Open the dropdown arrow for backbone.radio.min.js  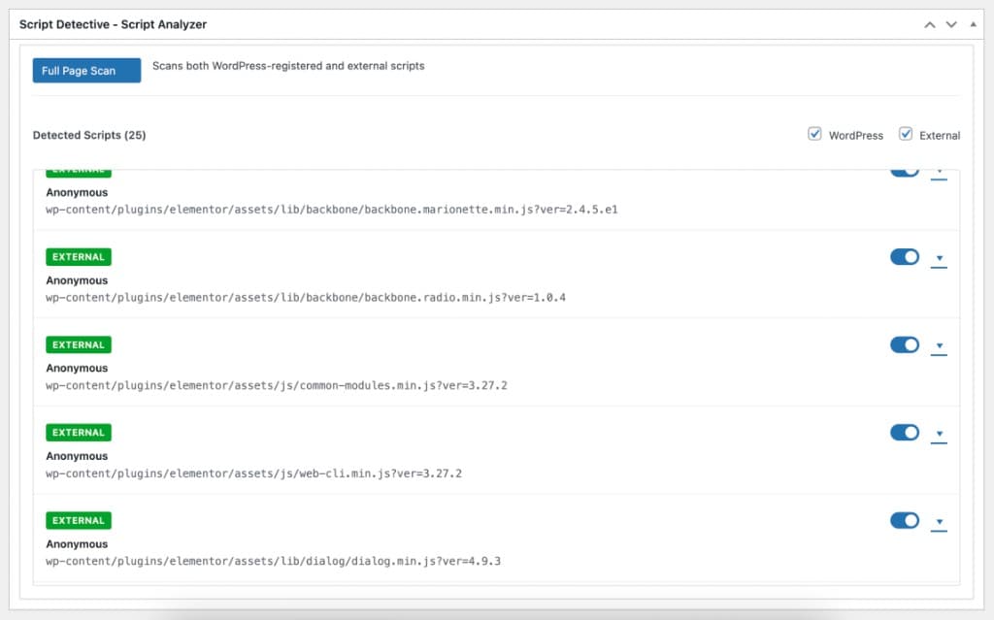pos(938,259)
